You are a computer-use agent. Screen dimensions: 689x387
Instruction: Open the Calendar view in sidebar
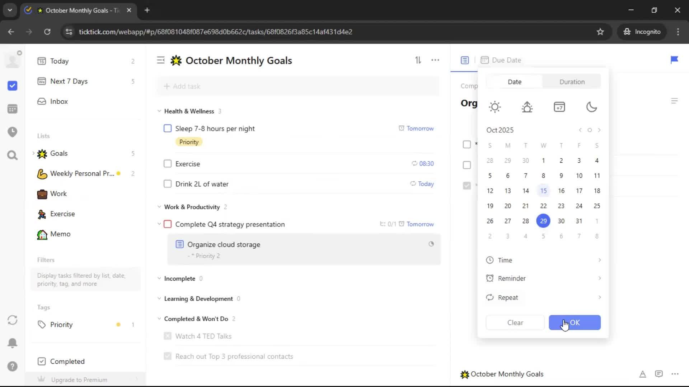12,109
